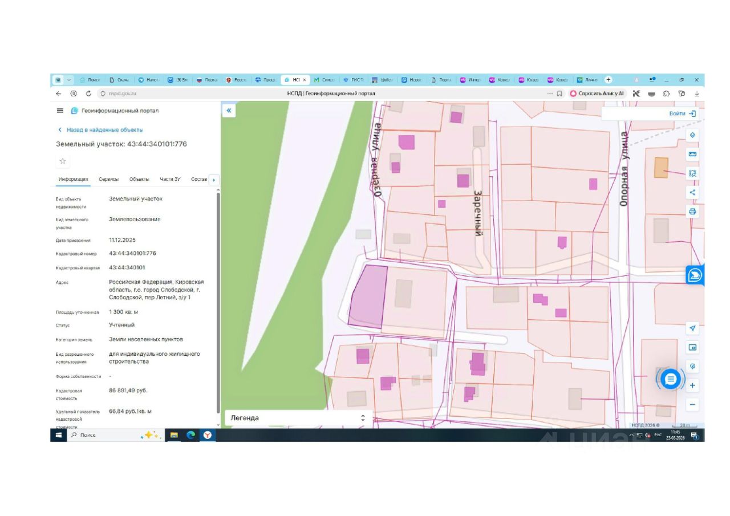Click the Геоинформационный портал logo link
The image size is (730, 516).
[115, 111]
